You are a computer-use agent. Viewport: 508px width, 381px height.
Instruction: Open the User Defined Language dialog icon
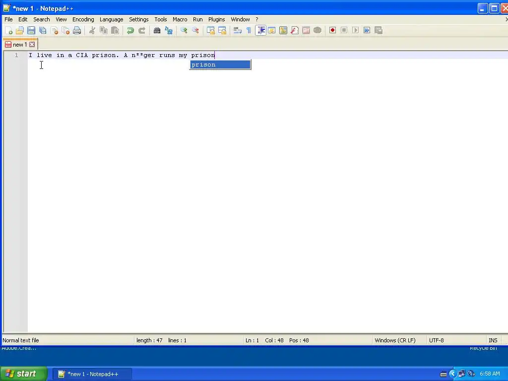[x=272, y=30]
